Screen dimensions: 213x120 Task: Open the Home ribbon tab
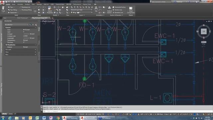pos(8,4)
